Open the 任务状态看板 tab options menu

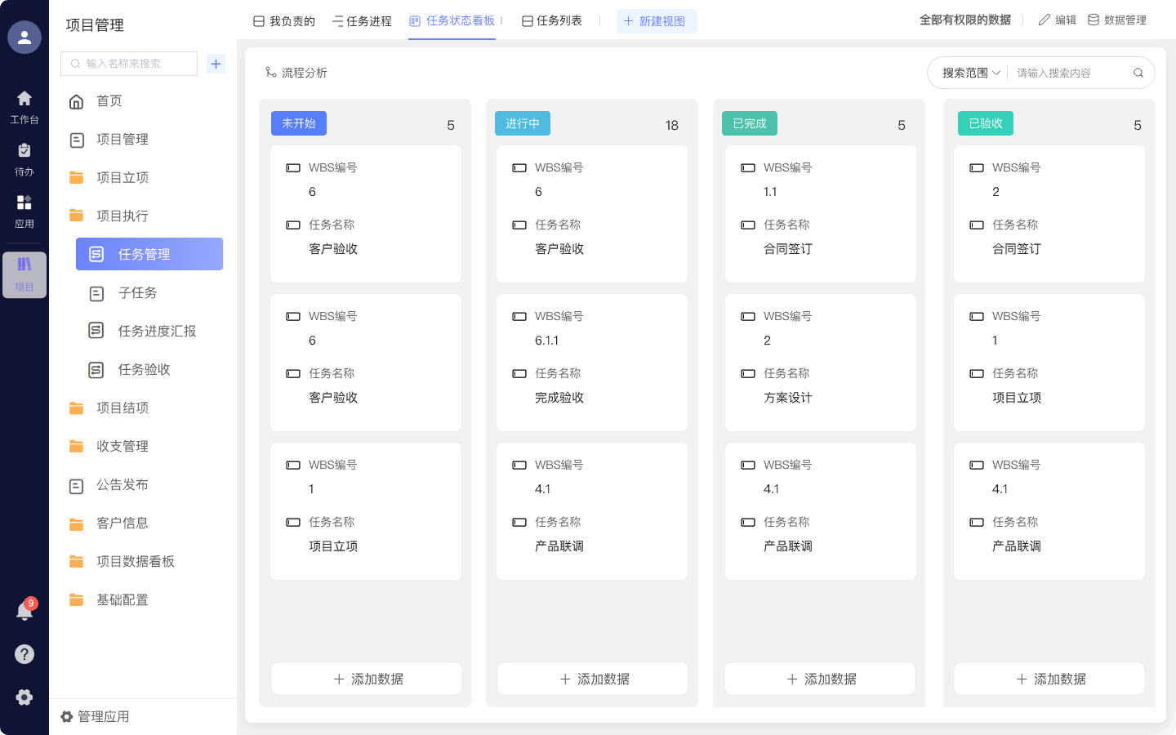point(501,20)
